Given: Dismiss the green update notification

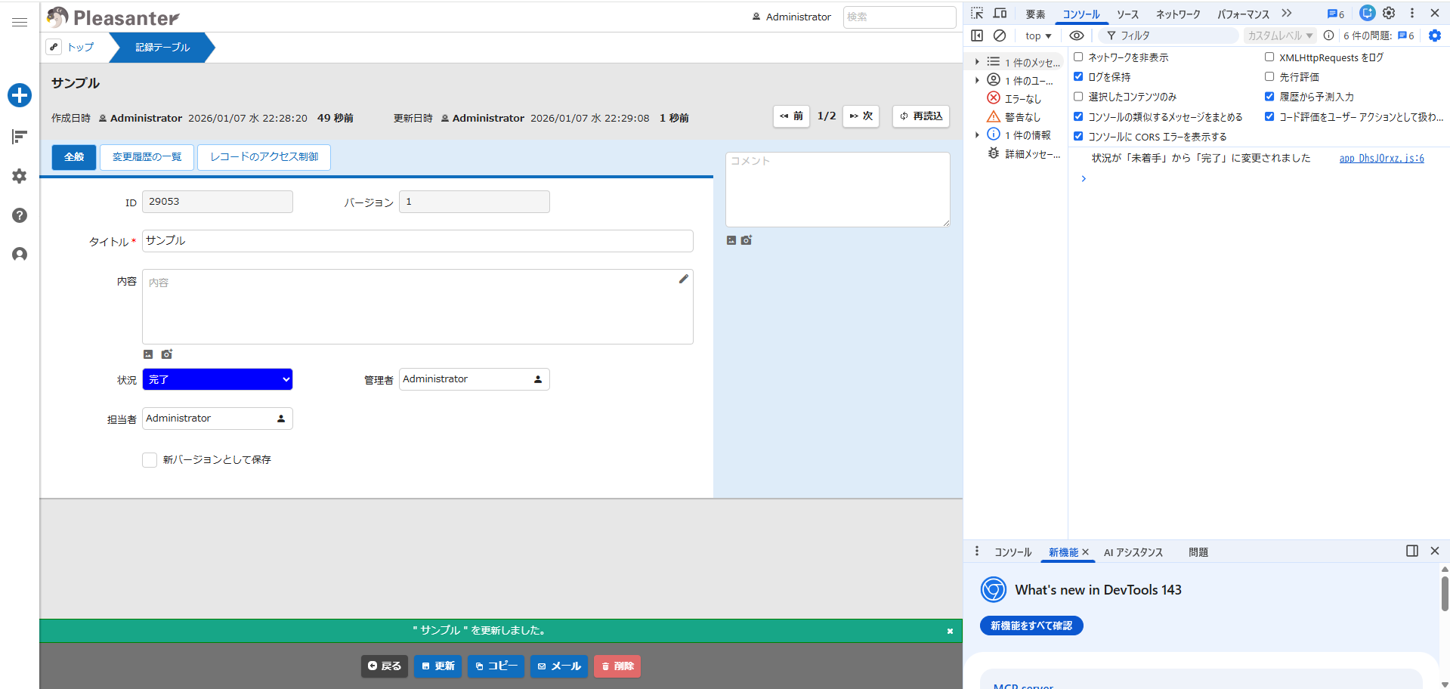Looking at the screenshot, I should (x=950, y=631).
